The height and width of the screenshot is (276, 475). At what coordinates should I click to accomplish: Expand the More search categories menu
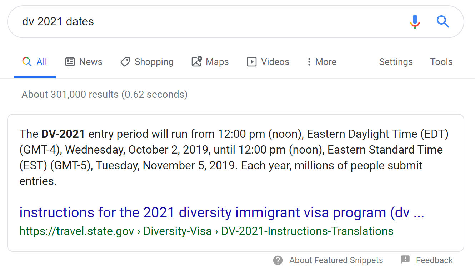click(321, 62)
